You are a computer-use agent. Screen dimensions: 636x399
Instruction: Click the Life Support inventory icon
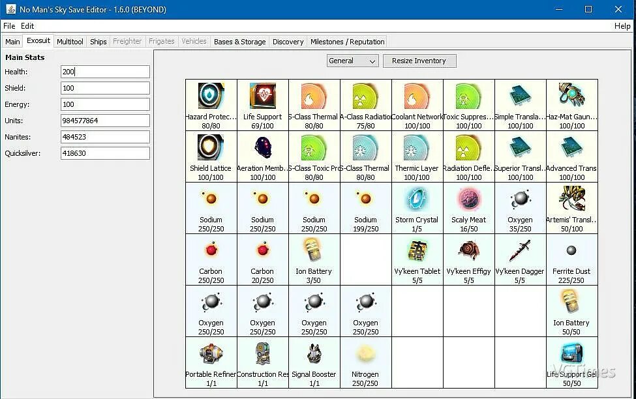click(262, 96)
